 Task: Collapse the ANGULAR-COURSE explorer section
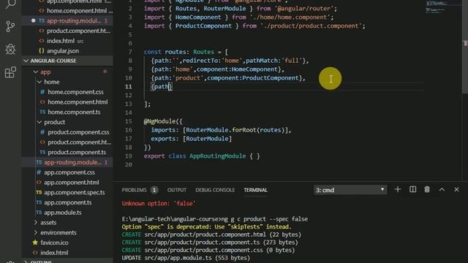pyautogui.click(x=67, y=61)
